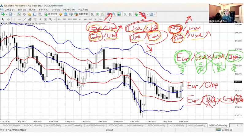Image resolution: width=244 pixels, height=136 pixels.
Task: Expand the arrows objects dropdown
Action: pos(52,19)
